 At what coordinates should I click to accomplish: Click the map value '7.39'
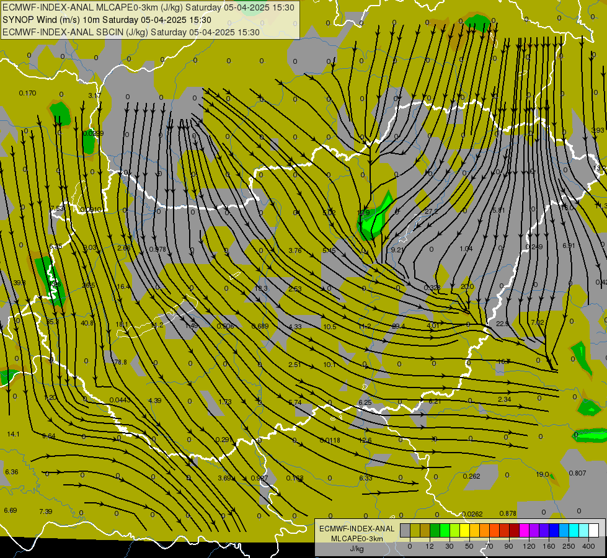46,511
